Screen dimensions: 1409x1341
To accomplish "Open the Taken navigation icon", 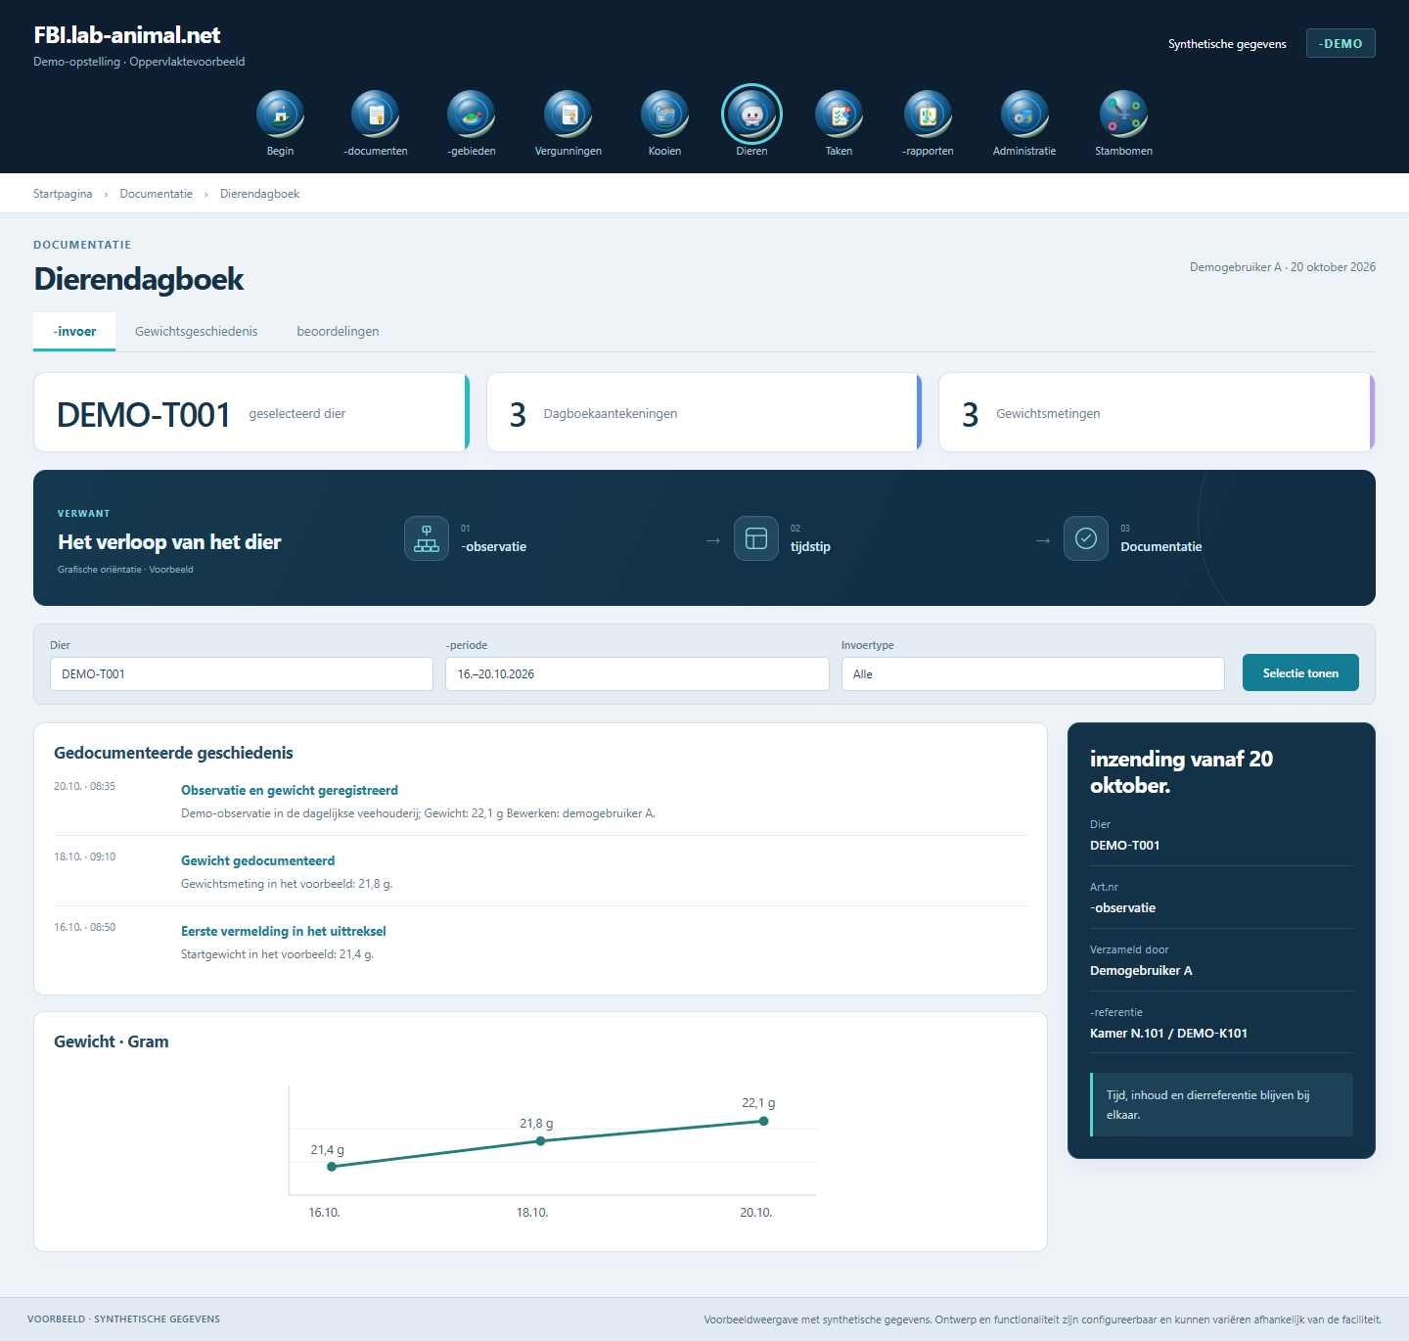I will pyautogui.click(x=840, y=115).
